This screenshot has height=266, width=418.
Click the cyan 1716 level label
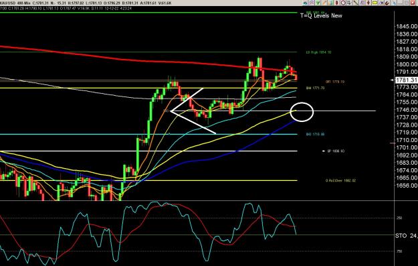click(315, 134)
